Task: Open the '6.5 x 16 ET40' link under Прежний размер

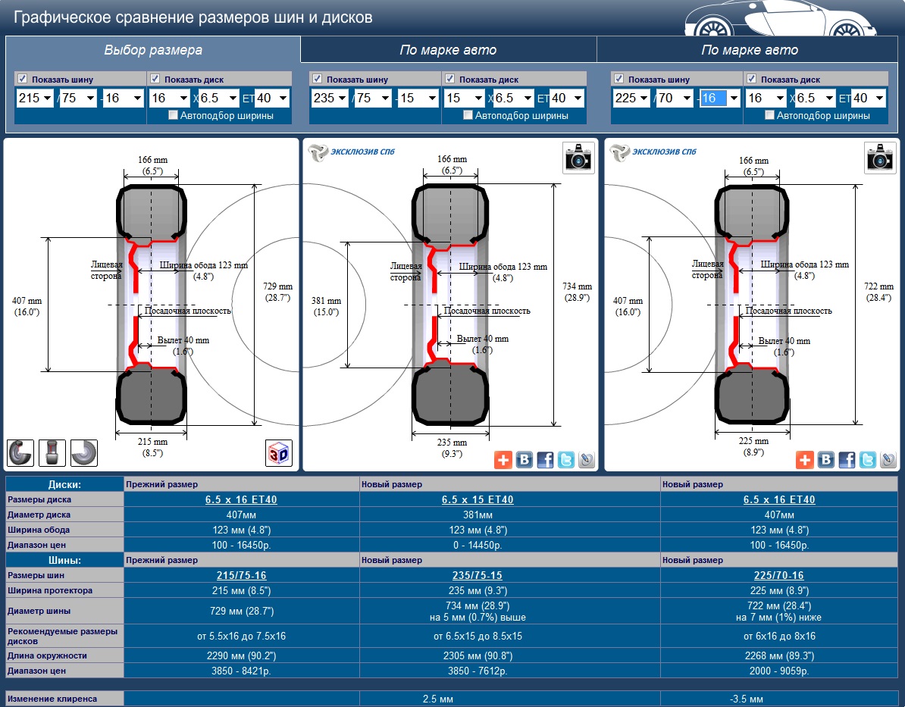Action: (x=241, y=499)
